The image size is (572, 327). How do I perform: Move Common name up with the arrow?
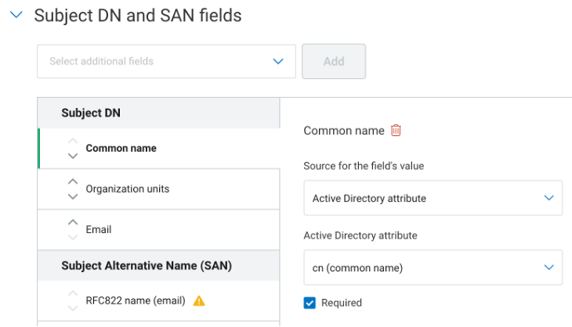73,142
